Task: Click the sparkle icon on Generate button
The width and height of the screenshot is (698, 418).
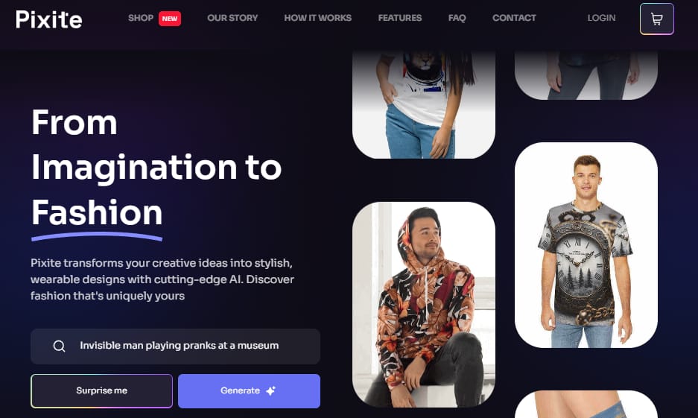Action: coord(270,391)
